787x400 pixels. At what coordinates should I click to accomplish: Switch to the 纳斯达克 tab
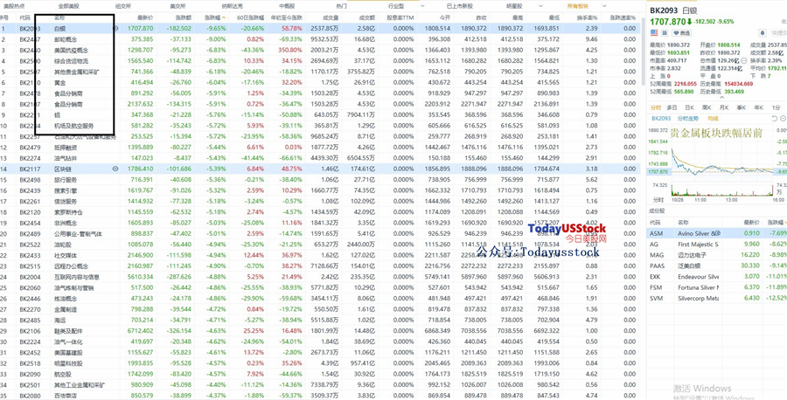[233, 6]
